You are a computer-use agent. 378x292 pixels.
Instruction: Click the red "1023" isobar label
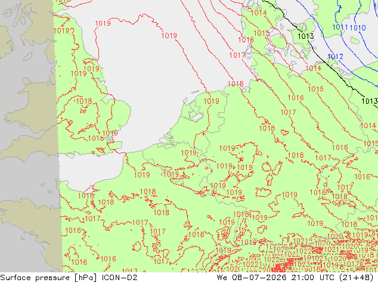302,265
